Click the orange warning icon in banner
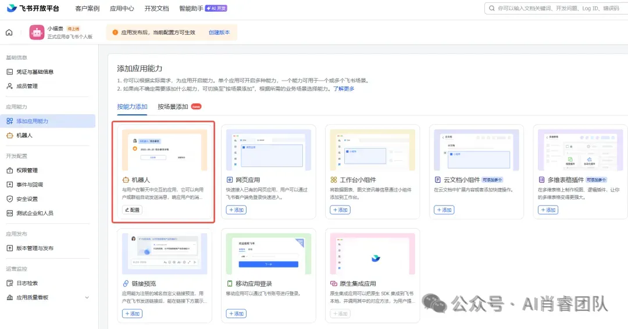 tap(115, 32)
